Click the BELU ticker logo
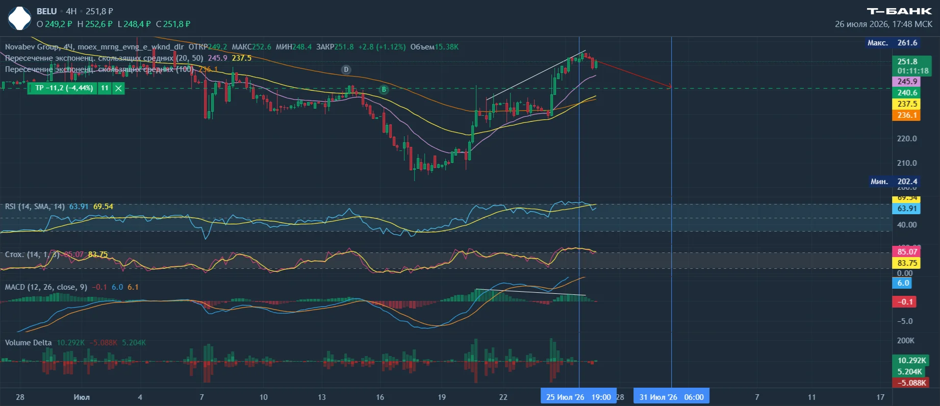 [19, 18]
